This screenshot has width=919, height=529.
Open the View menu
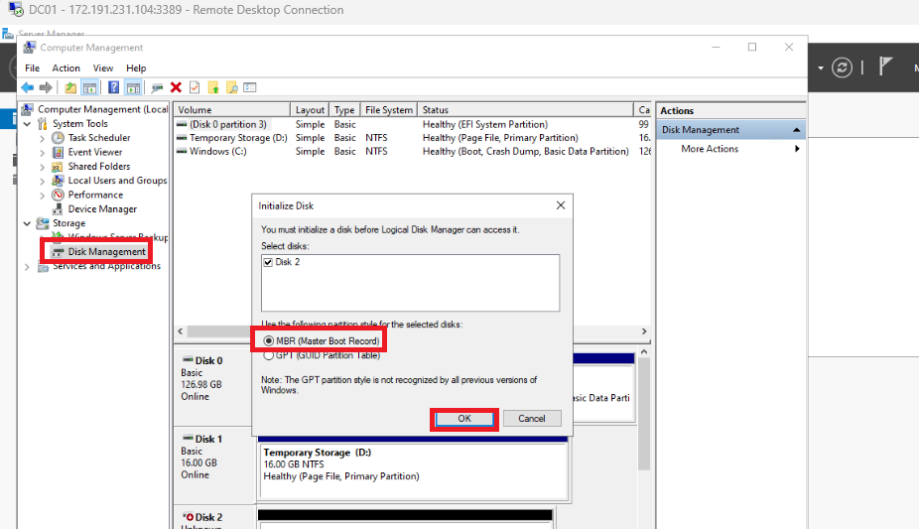[102, 67]
